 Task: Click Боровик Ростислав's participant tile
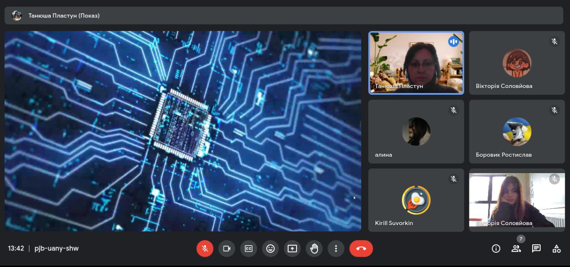pyautogui.click(x=517, y=131)
